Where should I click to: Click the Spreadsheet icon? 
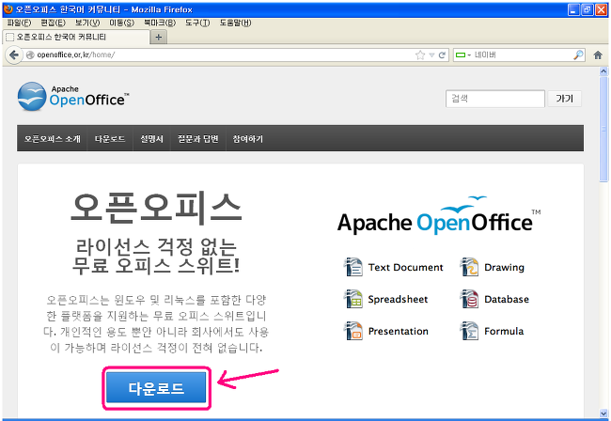coord(353,299)
